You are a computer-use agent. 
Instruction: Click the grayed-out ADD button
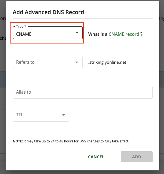[137, 157]
